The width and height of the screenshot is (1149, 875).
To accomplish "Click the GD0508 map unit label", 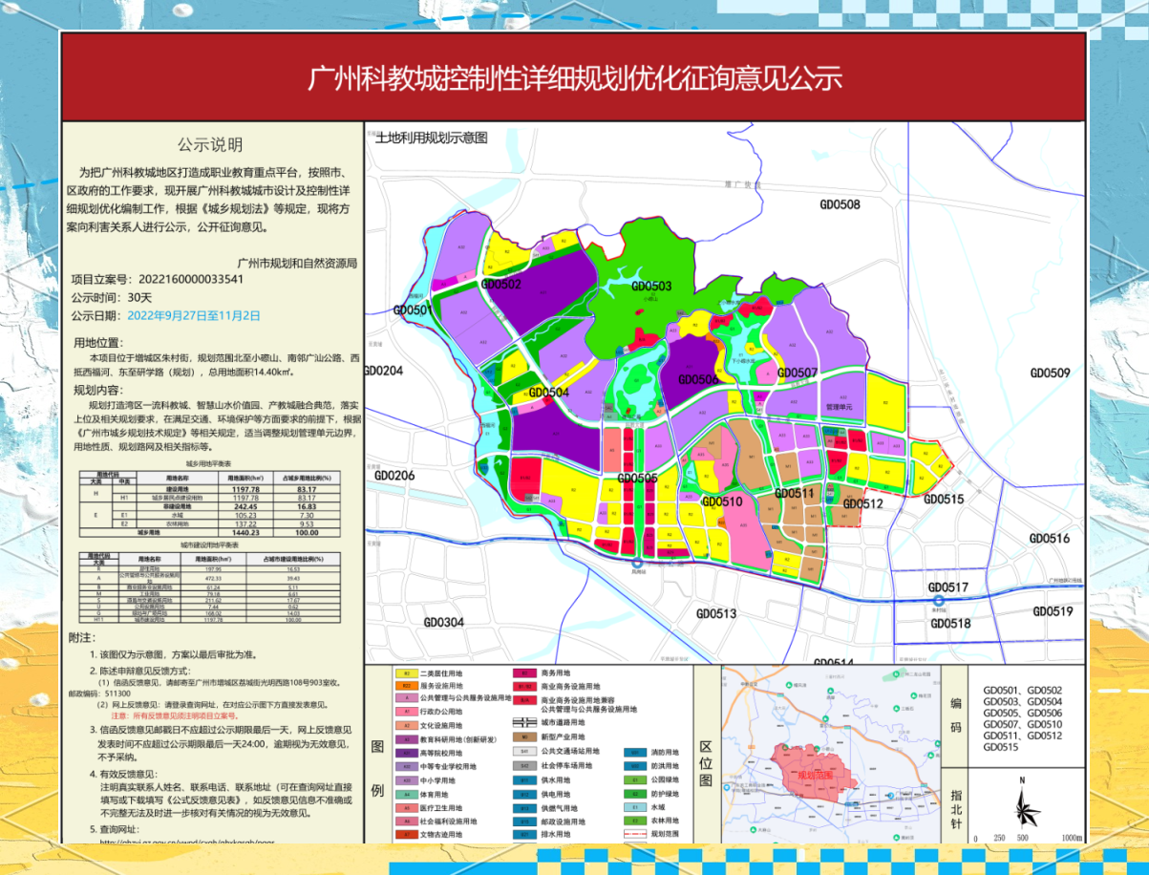I will click(840, 204).
